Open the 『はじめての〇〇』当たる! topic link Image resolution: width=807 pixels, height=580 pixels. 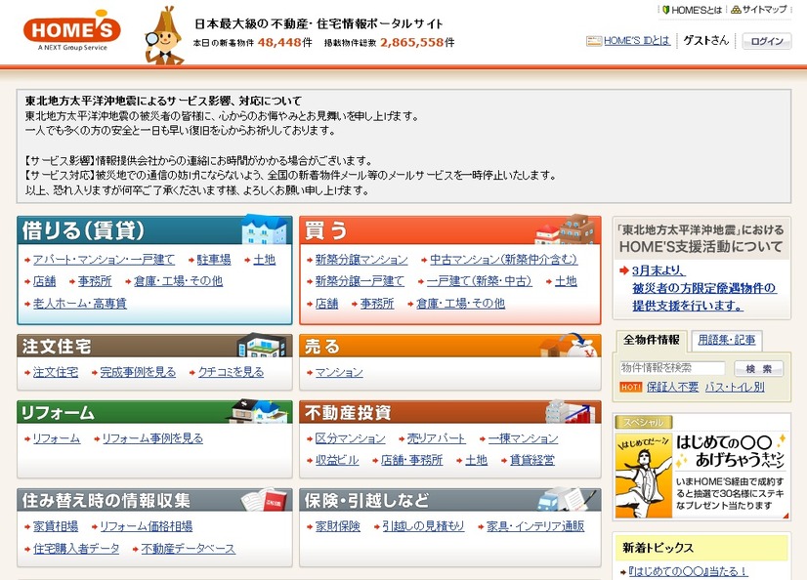[x=688, y=571]
